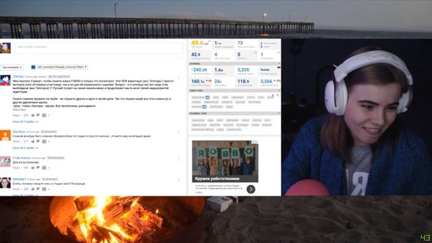Image resolution: width=432 pixels, height=243 pixels.
Task: Click avatar of the long comment with 'Show less'
Action: click(x=5, y=80)
